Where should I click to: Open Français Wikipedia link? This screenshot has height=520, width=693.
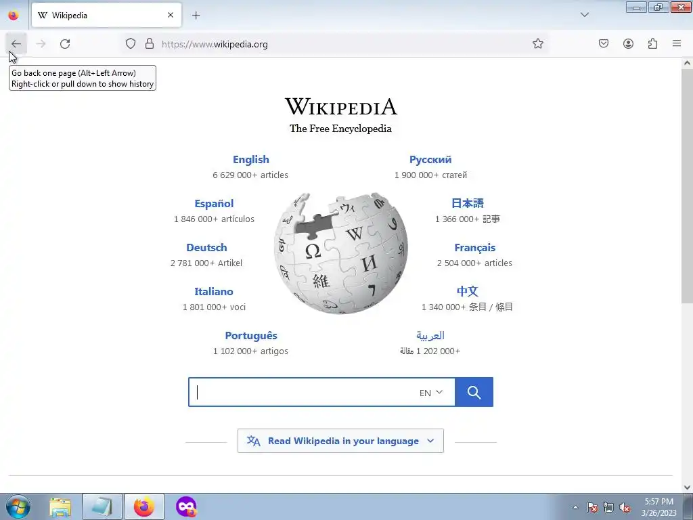474,248
